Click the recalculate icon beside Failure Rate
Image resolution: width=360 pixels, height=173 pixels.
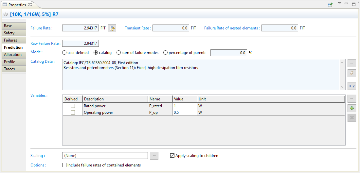coord(112,28)
